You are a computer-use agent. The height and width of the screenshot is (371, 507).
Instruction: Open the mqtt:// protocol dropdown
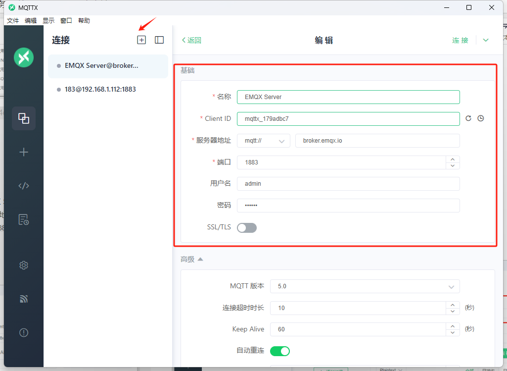coord(264,141)
